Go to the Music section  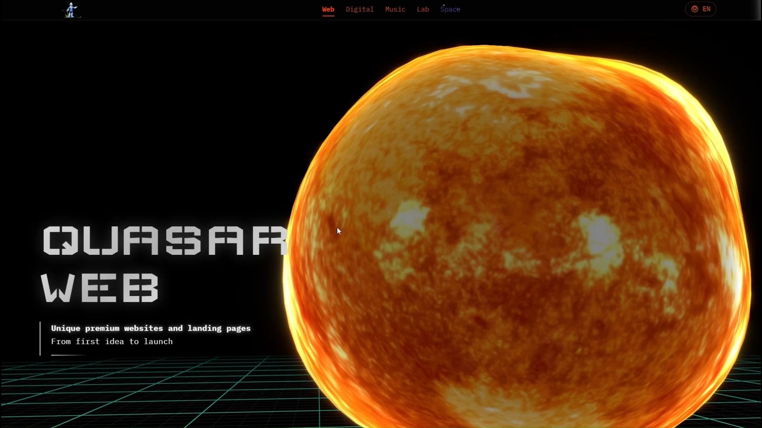click(x=395, y=9)
